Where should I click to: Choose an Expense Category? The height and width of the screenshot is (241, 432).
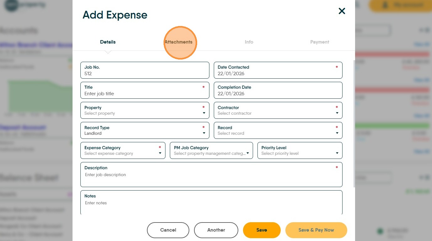[123, 151]
